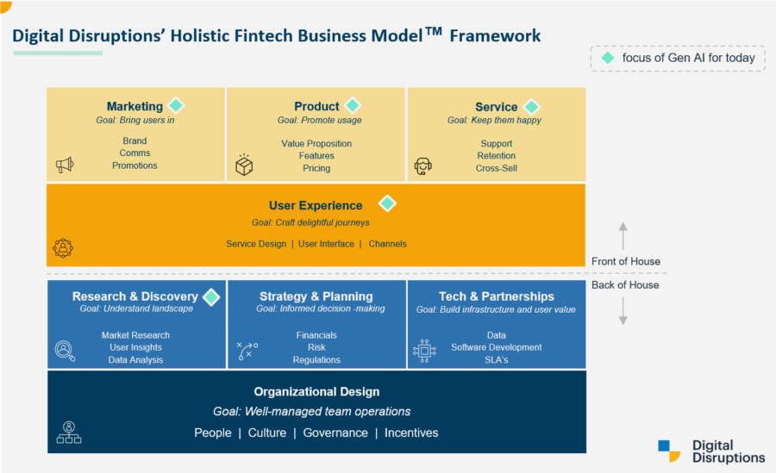This screenshot has height=473, width=776.
Task: Click the Organizational Design org-chart icon
Action: tap(68, 433)
